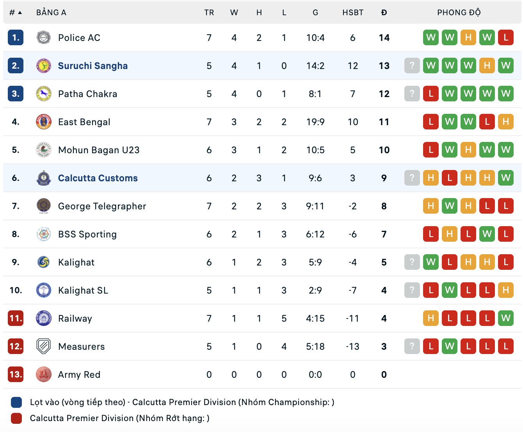Select the Army Red team crest
The height and width of the screenshot is (432, 523).
43,374
